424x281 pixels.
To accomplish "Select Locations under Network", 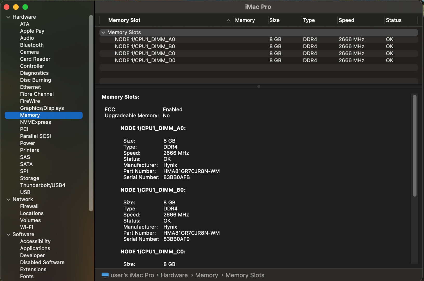I will 32,214.
